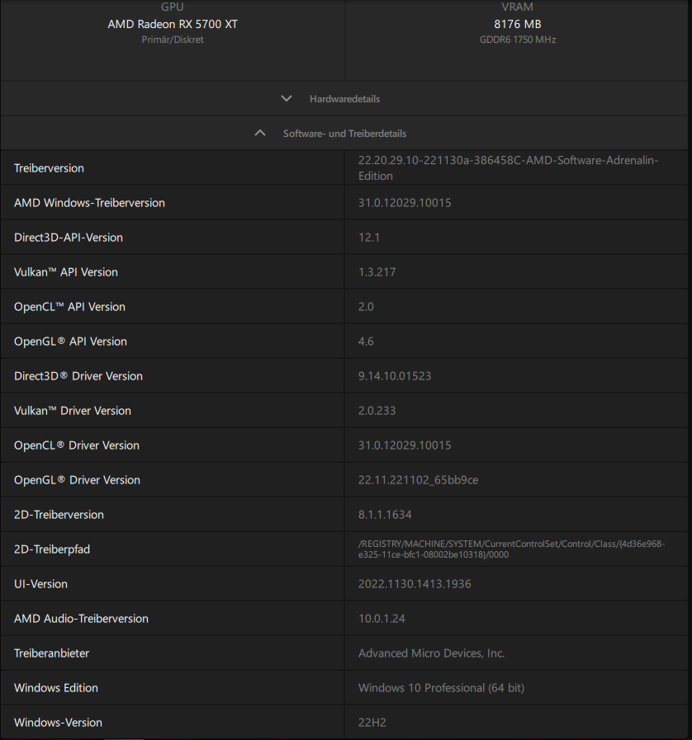
Task: Select the 12.1 Direct3D API value
Action: pyautogui.click(x=369, y=238)
